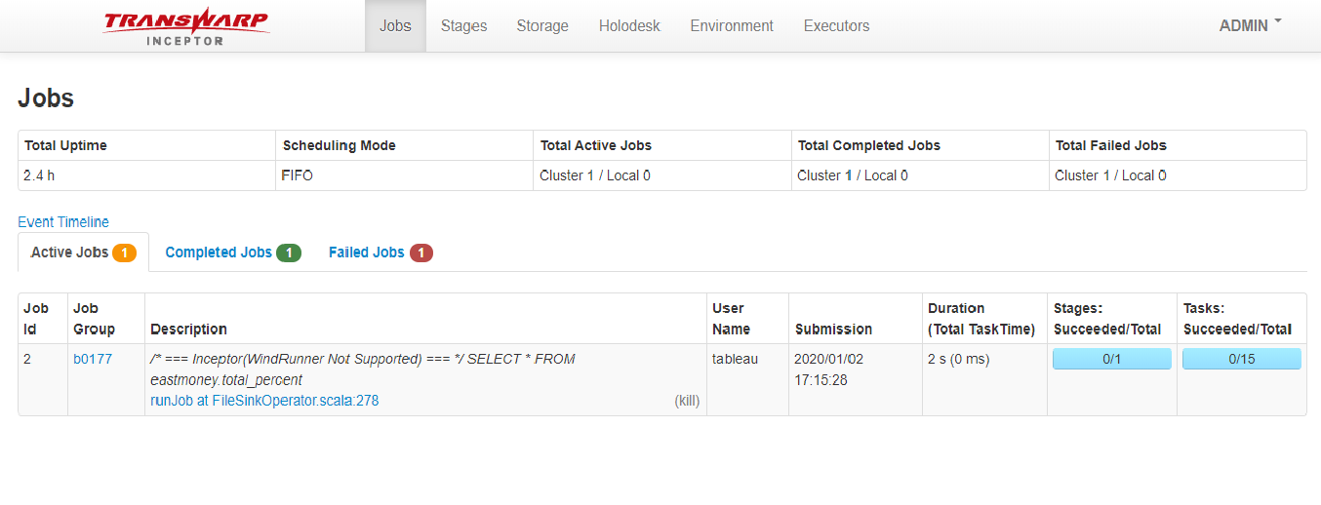Click the Tasks 0/15 progress bar
Viewport: 1321px width, 505px height.
coord(1241,359)
